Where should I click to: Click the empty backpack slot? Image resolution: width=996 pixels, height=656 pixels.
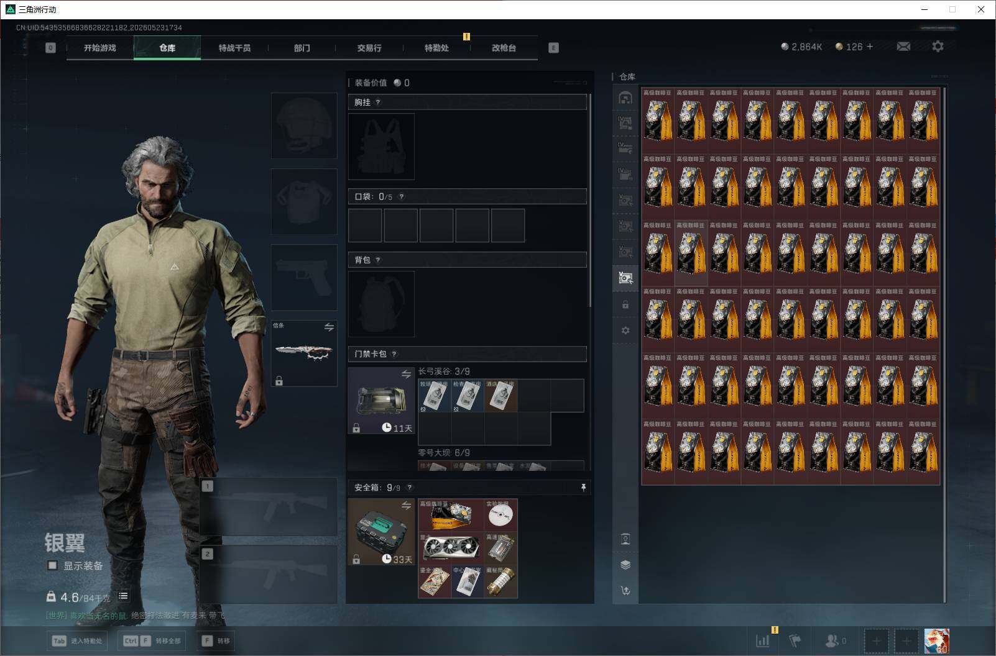(381, 304)
